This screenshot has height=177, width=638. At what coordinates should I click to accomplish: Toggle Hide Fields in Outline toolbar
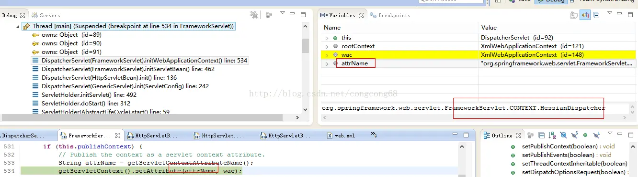click(x=563, y=135)
